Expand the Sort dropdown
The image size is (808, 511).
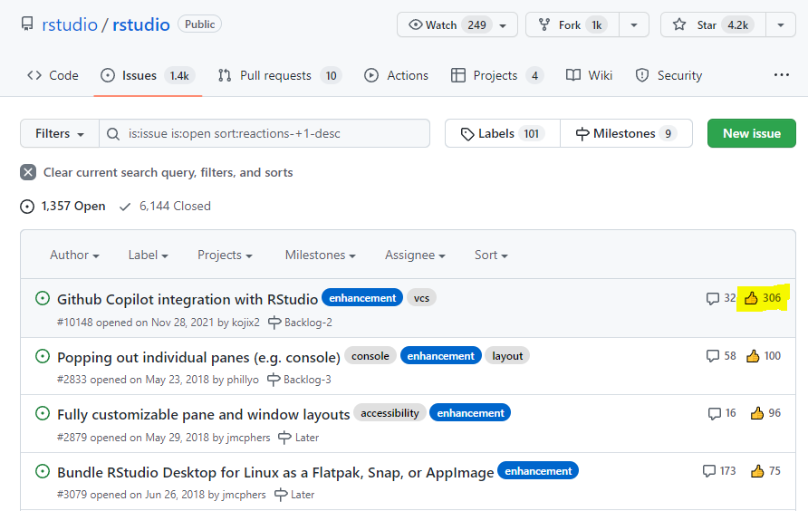point(491,255)
